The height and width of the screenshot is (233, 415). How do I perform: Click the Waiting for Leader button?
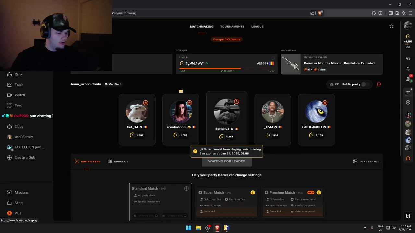227,161
